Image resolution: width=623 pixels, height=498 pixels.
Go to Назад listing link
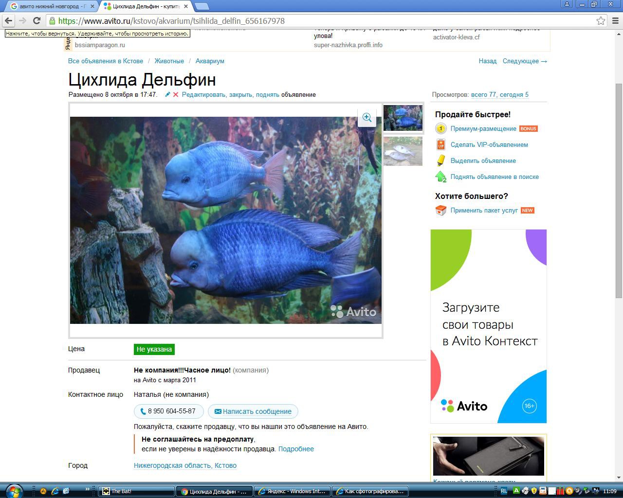pos(487,61)
